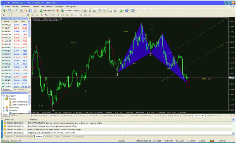Switch to the H1 timeframe
236x143 pixels.
[72, 15]
